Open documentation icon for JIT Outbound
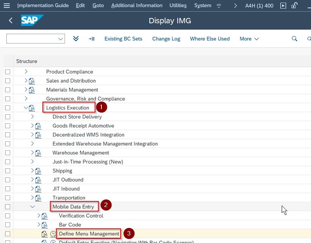 [x=38, y=180]
